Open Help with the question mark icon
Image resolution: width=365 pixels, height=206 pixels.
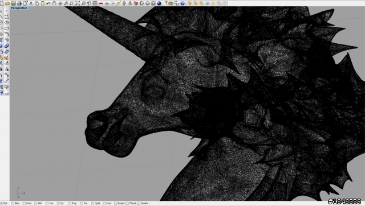click(x=182, y=3)
